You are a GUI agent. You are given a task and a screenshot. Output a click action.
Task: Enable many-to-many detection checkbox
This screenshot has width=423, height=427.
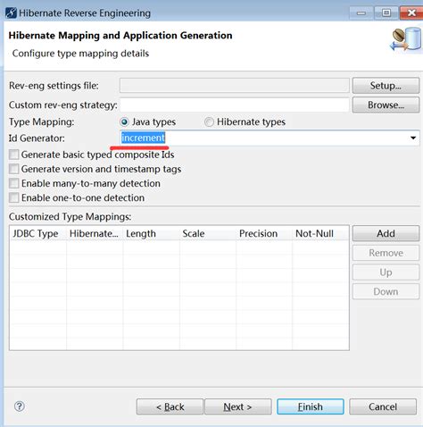coord(13,183)
